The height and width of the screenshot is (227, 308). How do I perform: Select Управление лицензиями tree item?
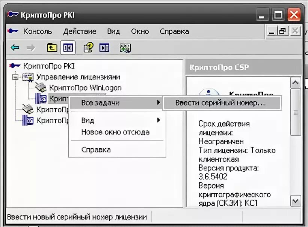coord(78,77)
